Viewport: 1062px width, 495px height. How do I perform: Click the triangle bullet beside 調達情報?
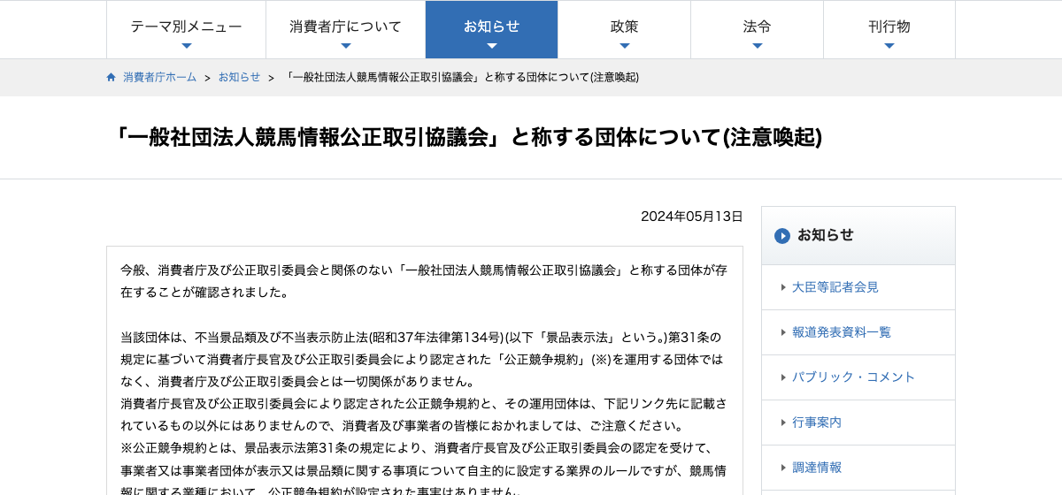click(x=783, y=468)
